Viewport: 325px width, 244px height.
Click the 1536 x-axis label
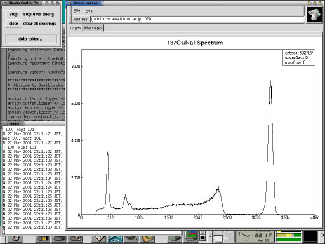pos(169,217)
